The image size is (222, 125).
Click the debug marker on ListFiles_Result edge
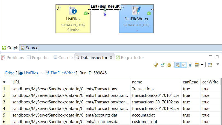click(x=105, y=10)
